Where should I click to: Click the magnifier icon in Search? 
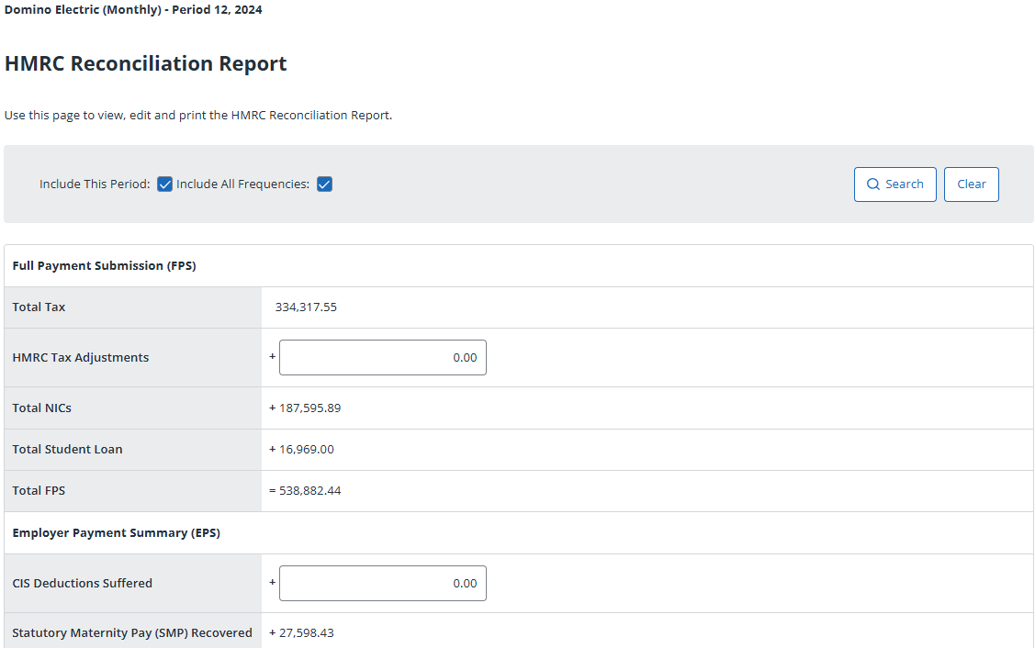click(873, 184)
